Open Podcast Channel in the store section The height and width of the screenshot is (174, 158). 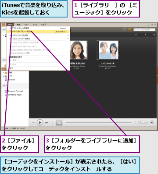15,91
